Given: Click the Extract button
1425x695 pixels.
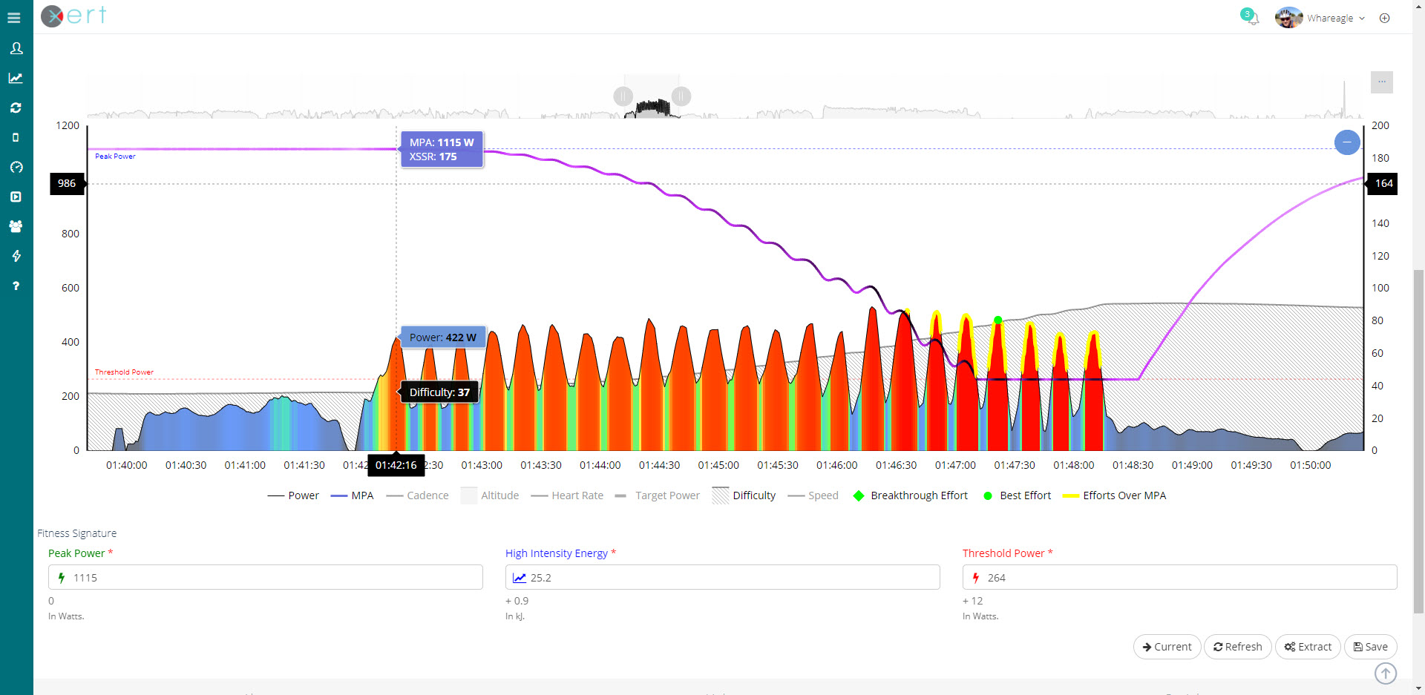Looking at the screenshot, I should tap(1308, 646).
